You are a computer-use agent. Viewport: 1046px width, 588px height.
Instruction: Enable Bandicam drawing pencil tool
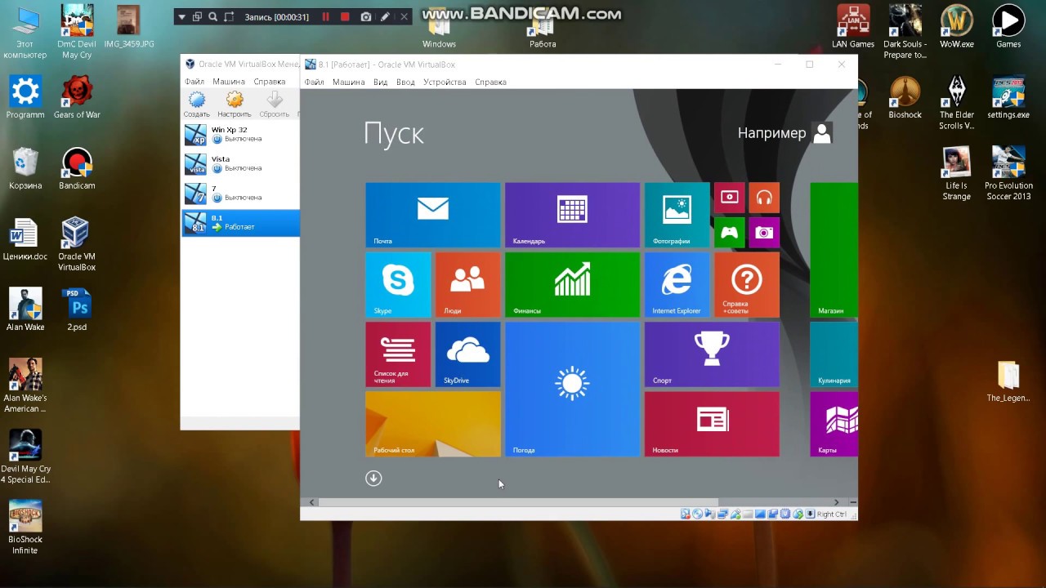coord(385,16)
